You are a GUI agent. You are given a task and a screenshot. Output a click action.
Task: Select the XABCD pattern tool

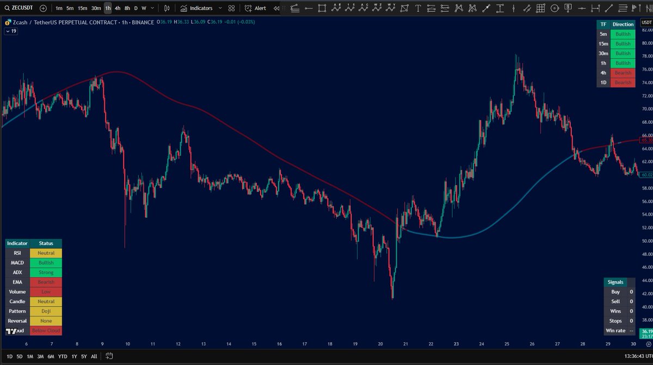tap(458, 8)
